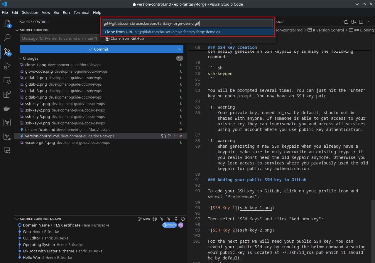The image size is (375, 263).
Task: Refresh the Source Control Graph
Action: 183,219
